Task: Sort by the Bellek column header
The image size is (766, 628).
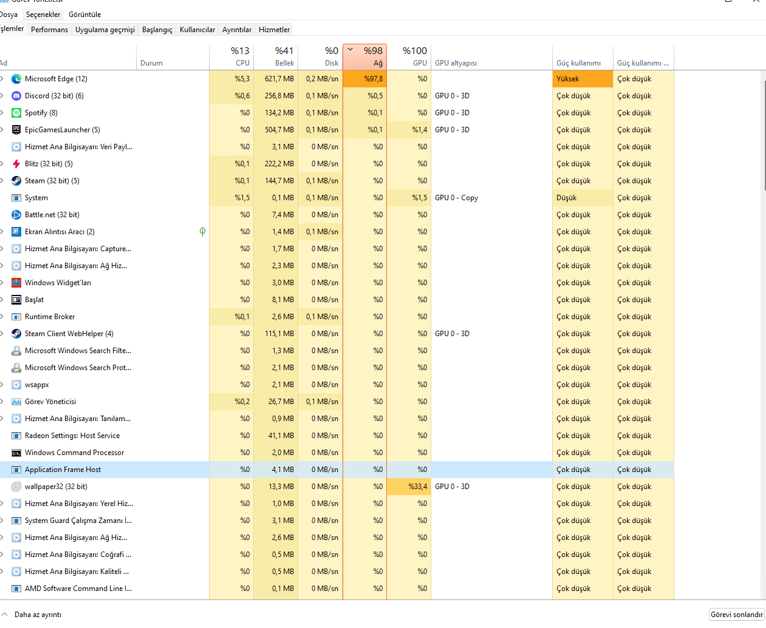Action: pos(276,57)
